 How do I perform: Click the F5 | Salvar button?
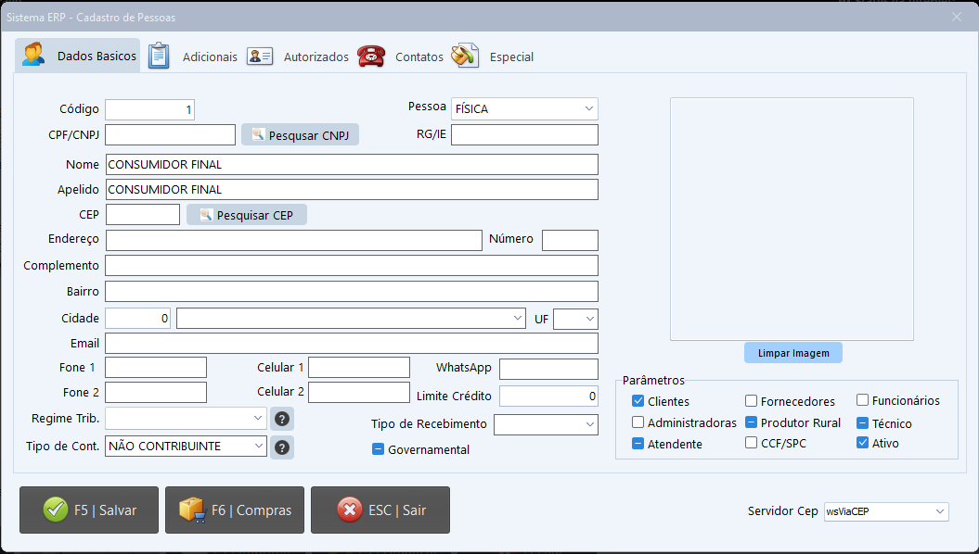pyautogui.click(x=89, y=510)
